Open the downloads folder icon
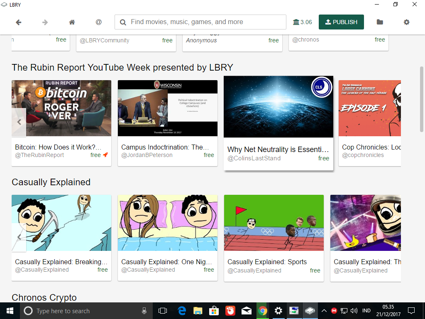Screen dimensions: 425x319 (380, 22)
